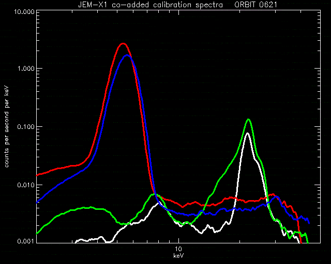The height and width of the screenshot is (264, 331).
Task: Click the blue curve's main peak
Action: pyautogui.click(x=127, y=55)
